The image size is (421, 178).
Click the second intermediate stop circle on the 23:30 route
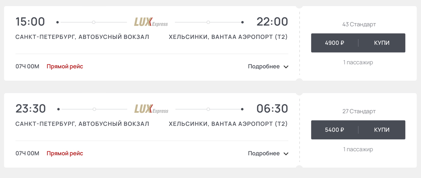click(208, 109)
